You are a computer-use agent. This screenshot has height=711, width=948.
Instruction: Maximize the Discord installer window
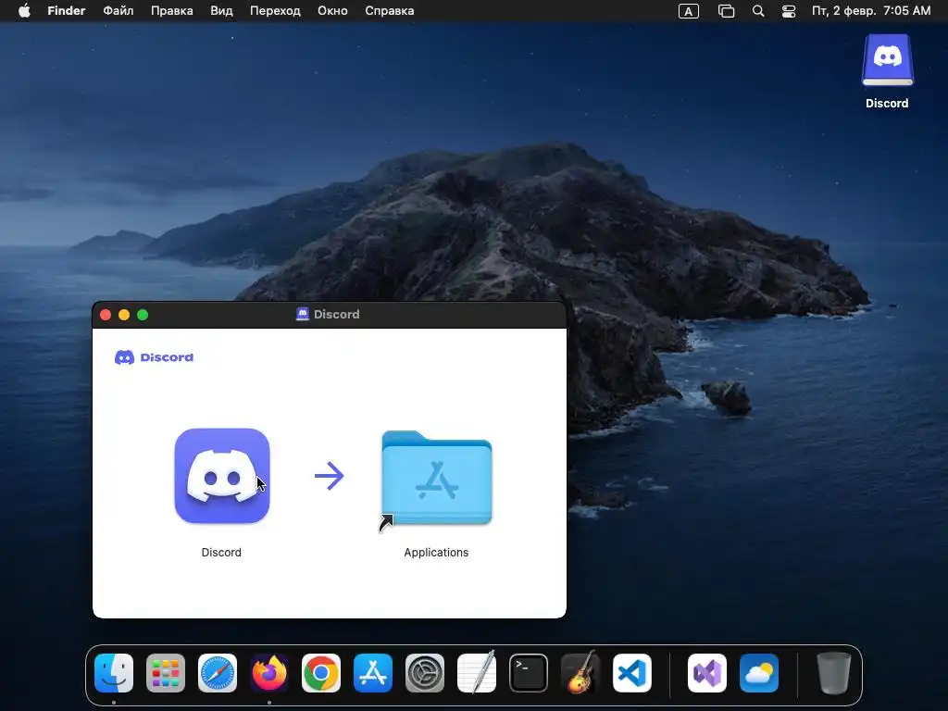[143, 315]
